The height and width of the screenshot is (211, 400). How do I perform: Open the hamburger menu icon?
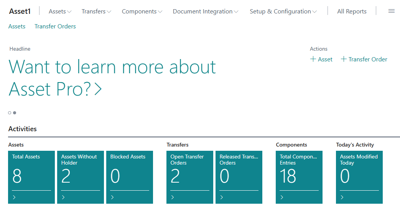[x=391, y=11]
